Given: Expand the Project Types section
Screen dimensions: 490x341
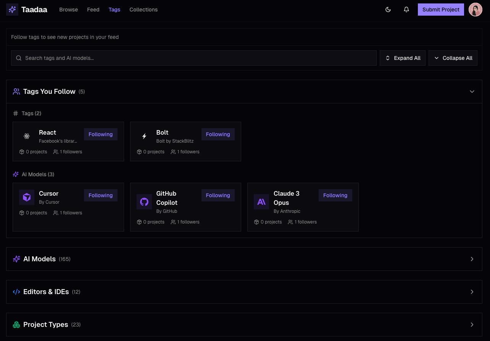Looking at the screenshot, I should click(x=472, y=325).
